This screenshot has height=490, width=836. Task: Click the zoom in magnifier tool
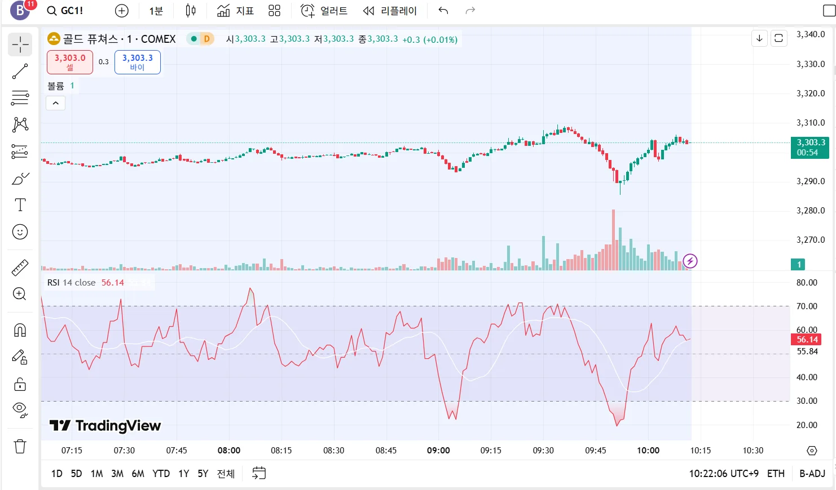(20, 294)
